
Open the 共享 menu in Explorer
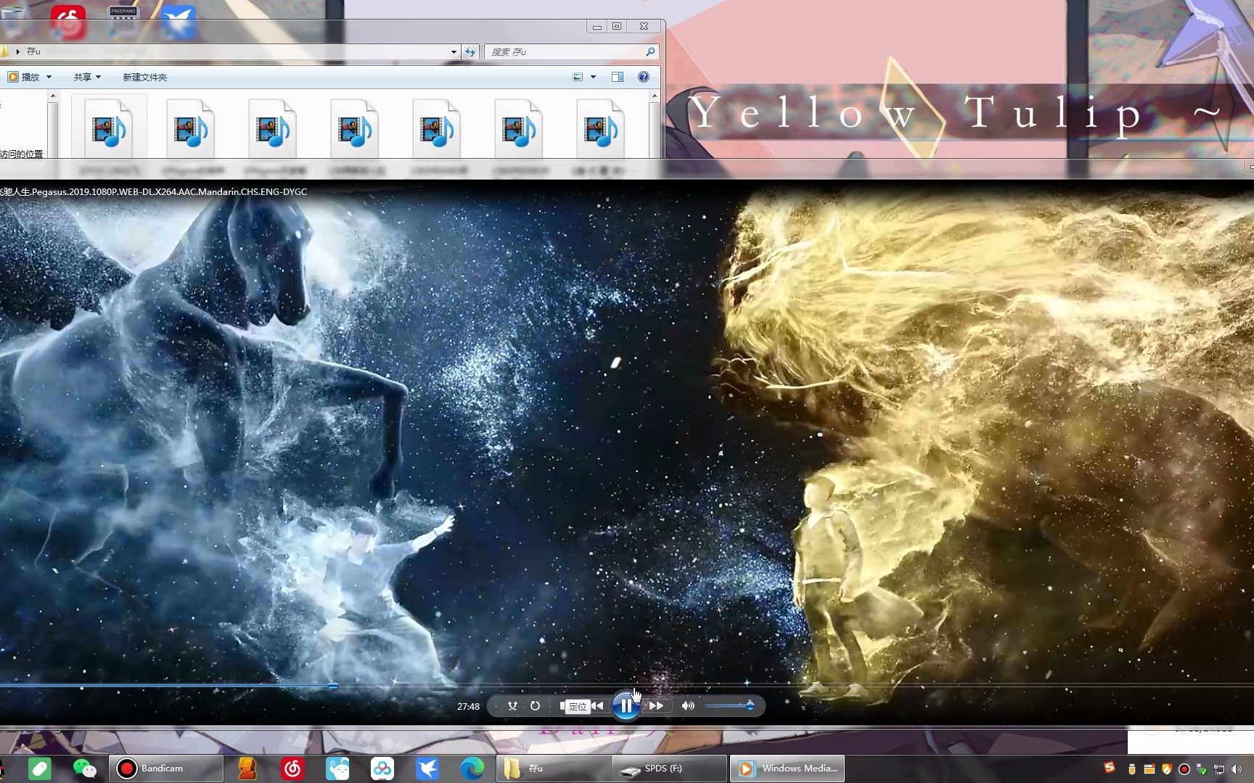(87, 77)
